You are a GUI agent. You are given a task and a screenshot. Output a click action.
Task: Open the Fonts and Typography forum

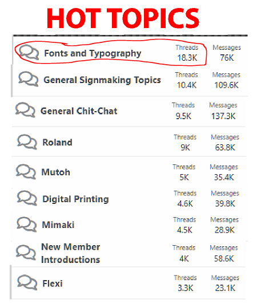point(93,53)
